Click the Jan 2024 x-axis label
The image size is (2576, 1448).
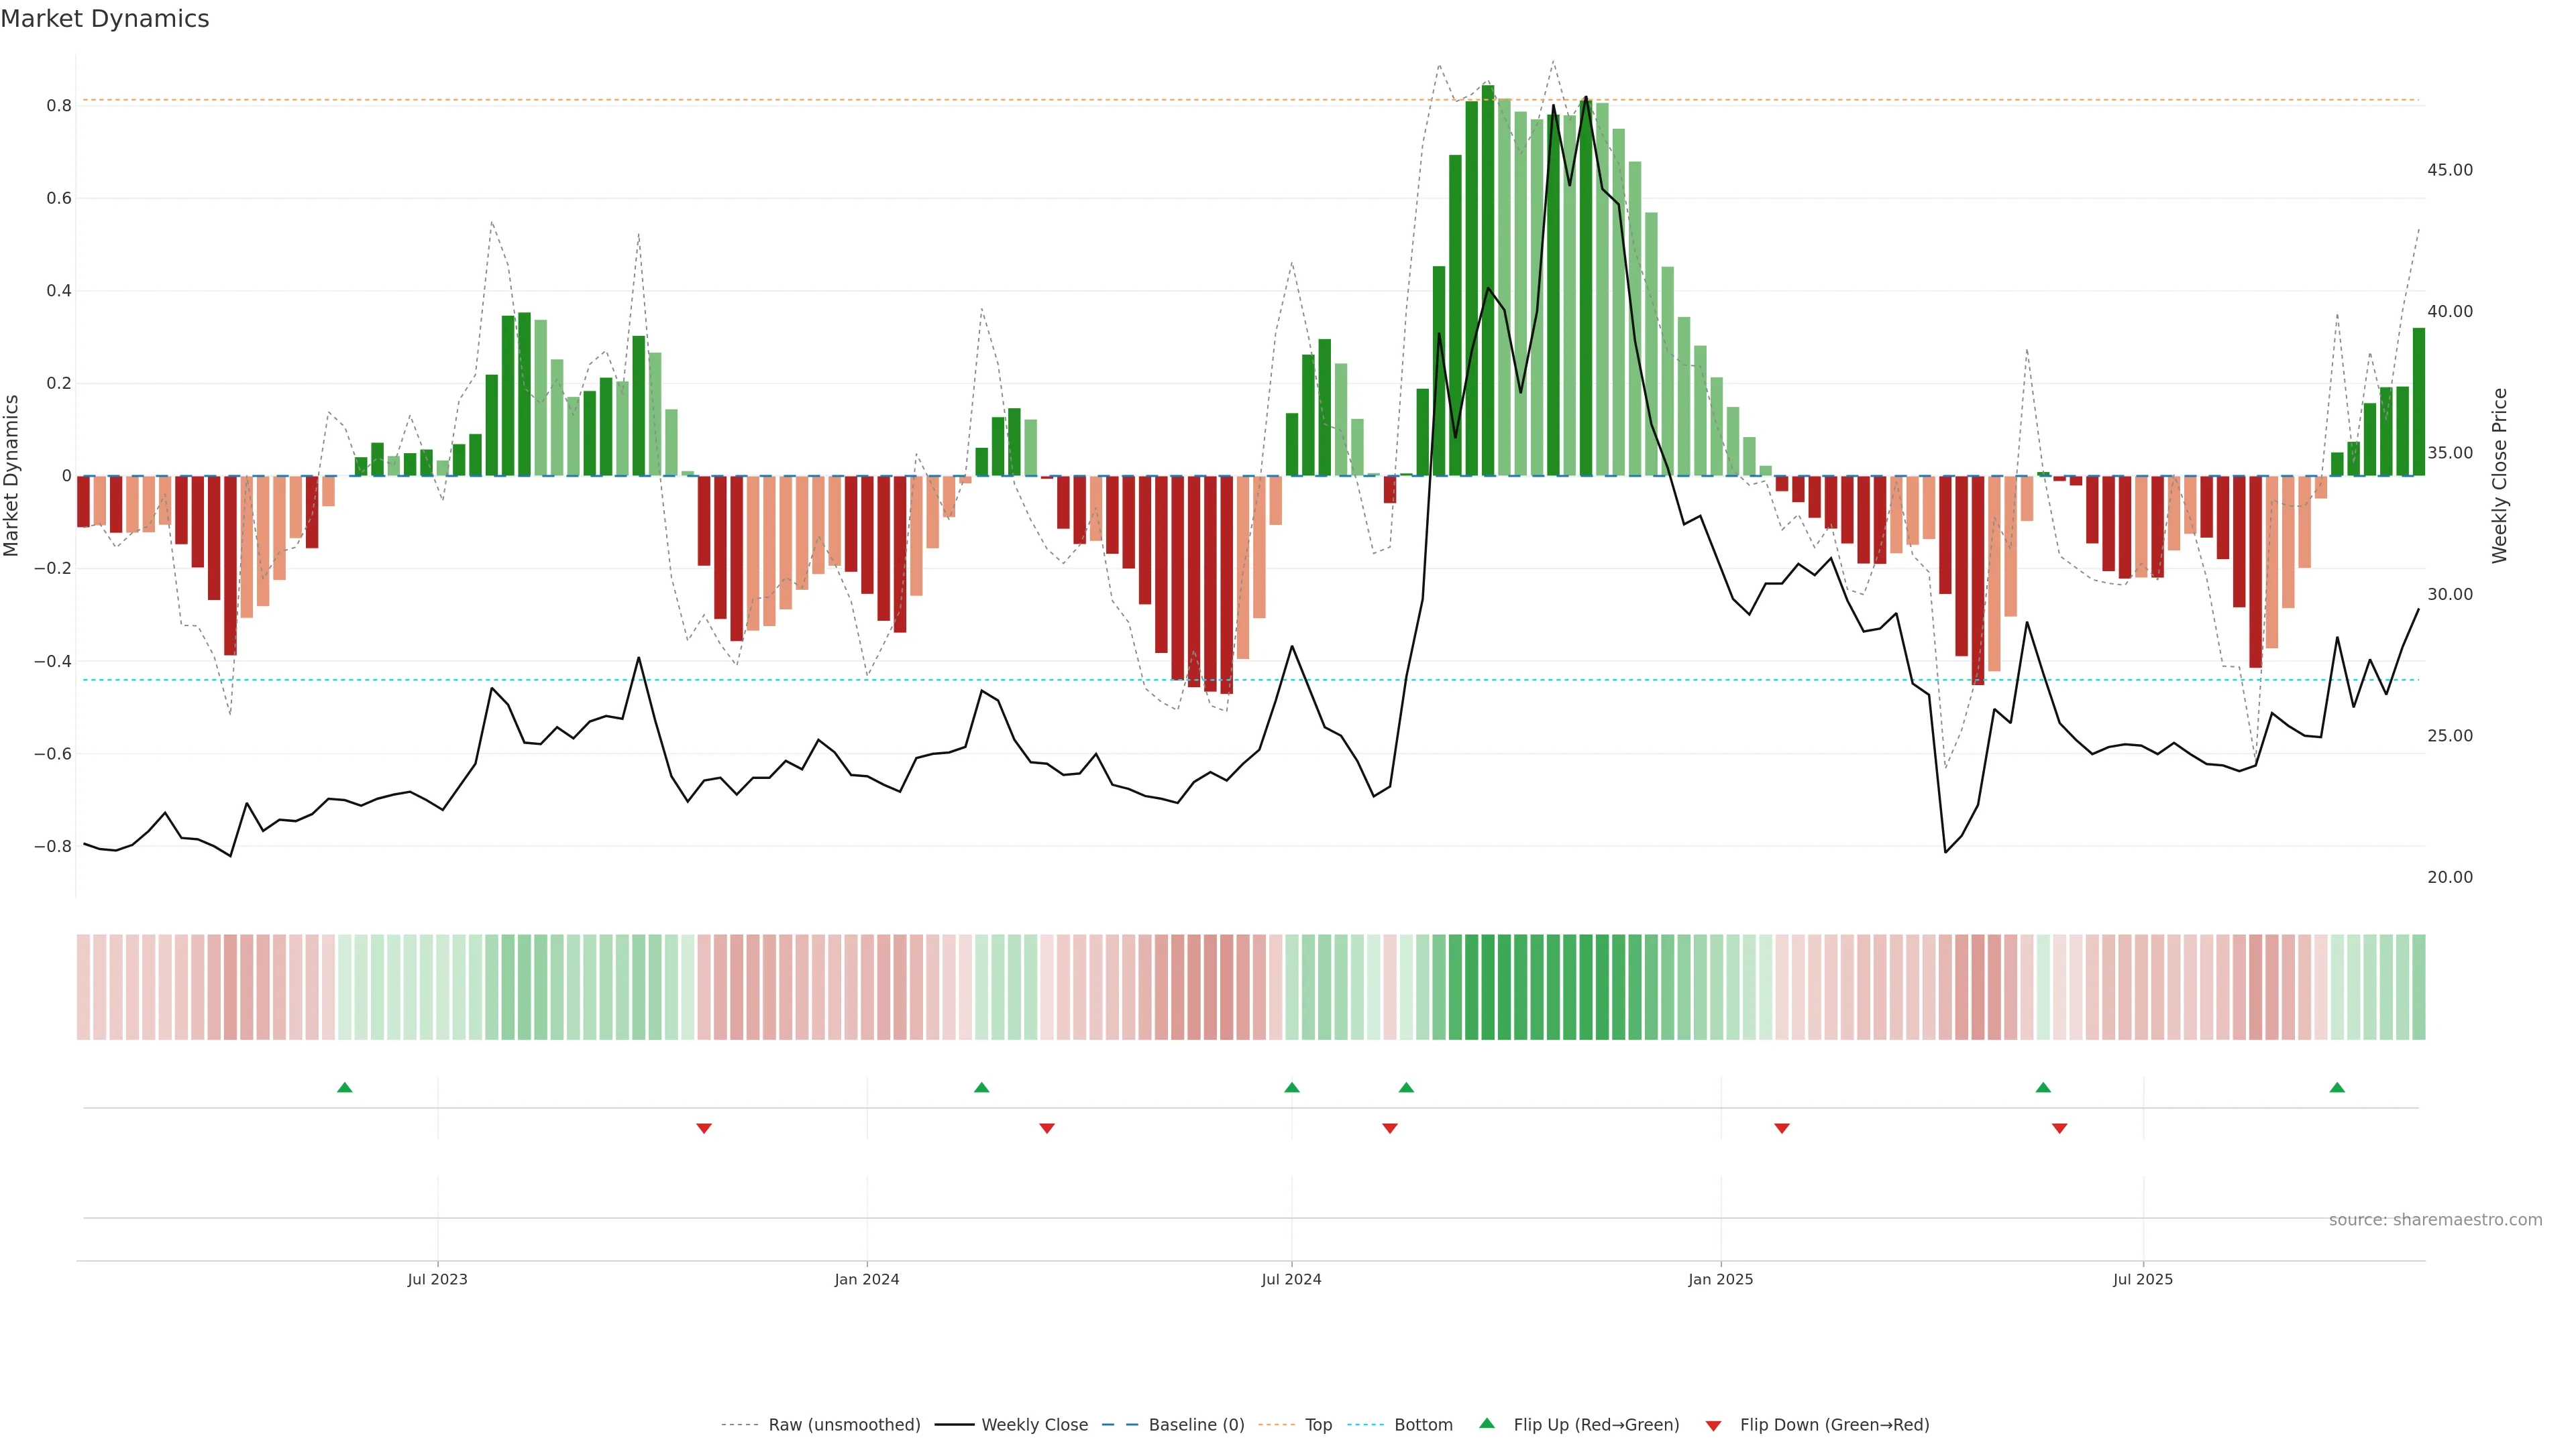(867, 1279)
